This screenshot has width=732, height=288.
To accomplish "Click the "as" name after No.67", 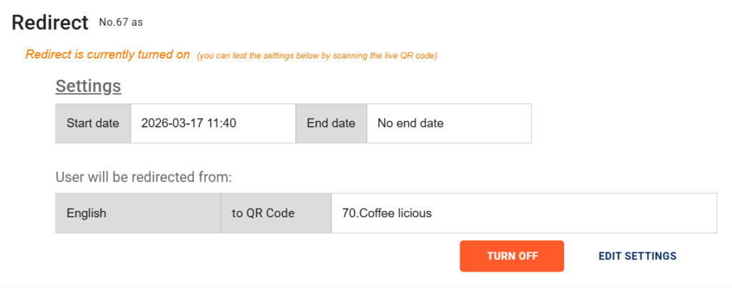I will pos(137,22).
